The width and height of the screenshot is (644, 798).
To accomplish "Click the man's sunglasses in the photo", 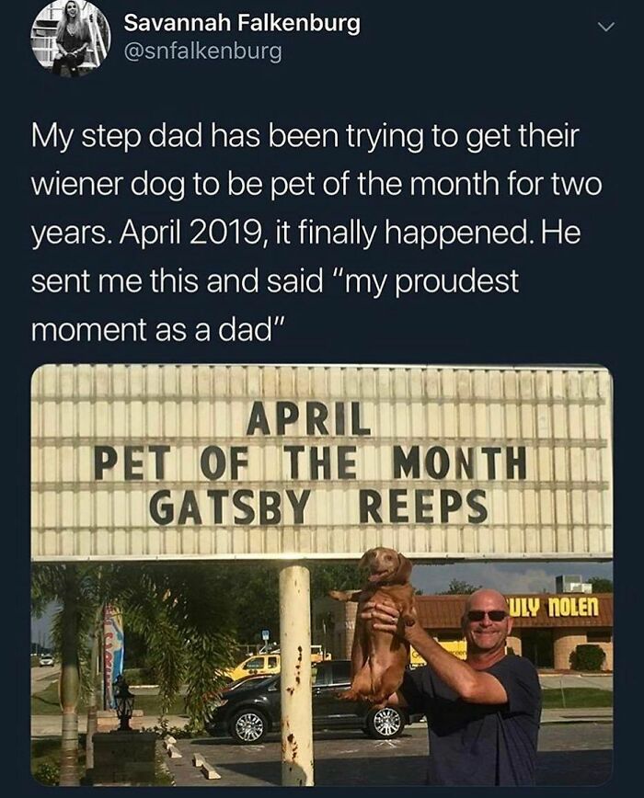I will point(488,615).
